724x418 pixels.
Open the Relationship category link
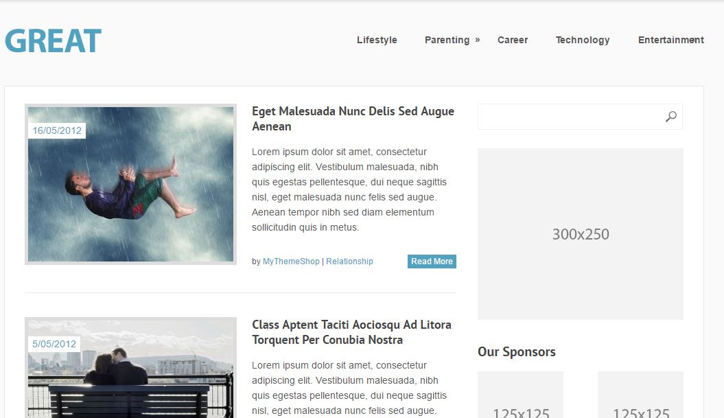click(x=349, y=262)
